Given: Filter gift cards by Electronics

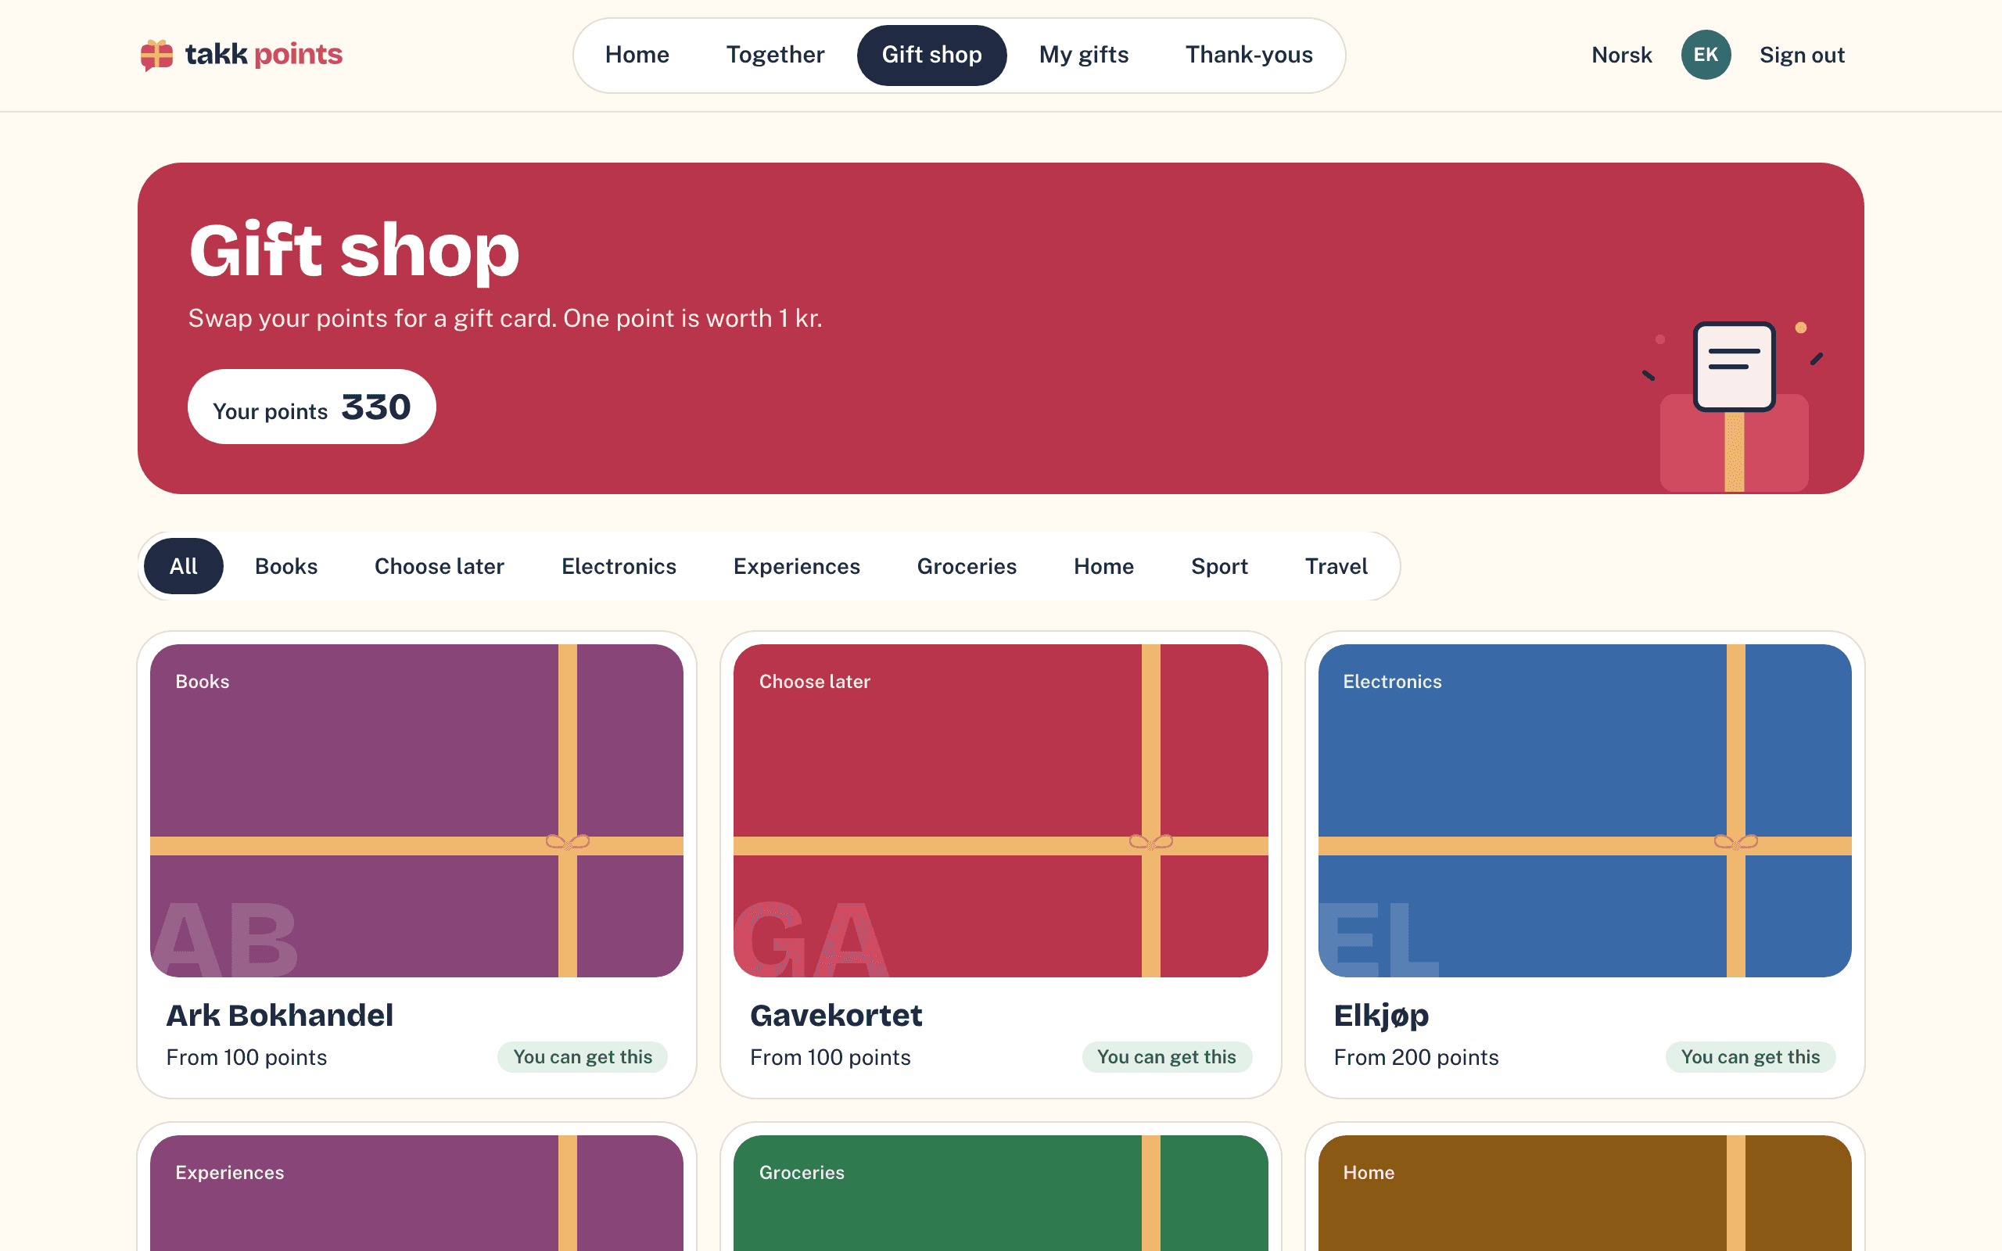Looking at the screenshot, I should 619,566.
